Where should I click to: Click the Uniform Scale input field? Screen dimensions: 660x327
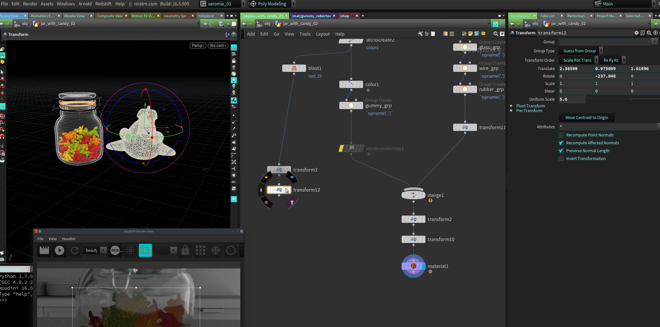[572, 99]
